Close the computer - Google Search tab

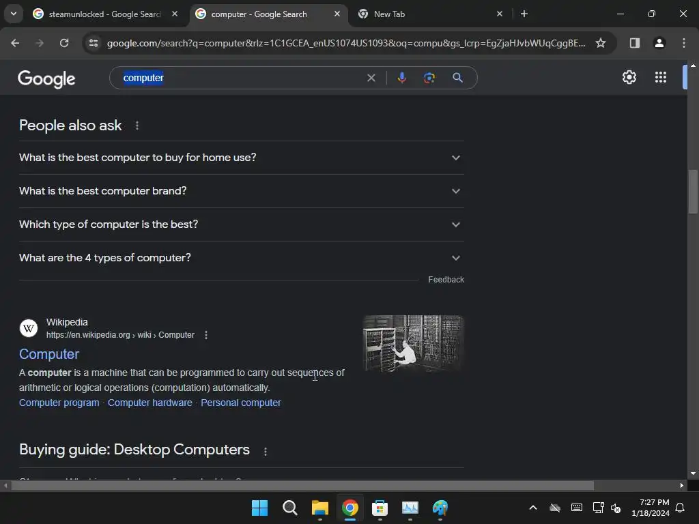point(337,14)
